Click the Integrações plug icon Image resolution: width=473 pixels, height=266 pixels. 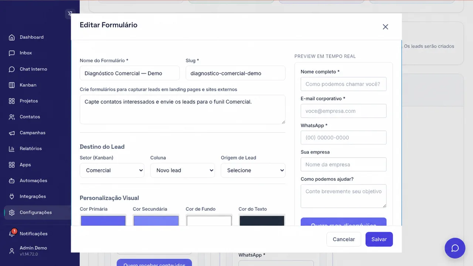click(12, 197)
